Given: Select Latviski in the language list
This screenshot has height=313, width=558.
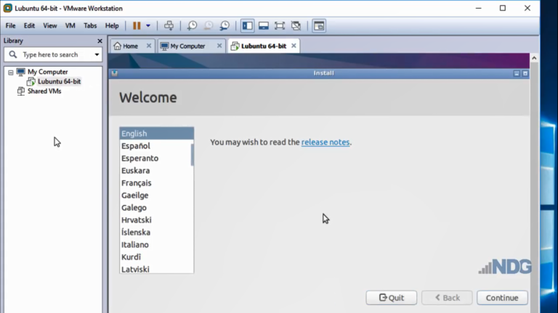Looking at the screenshot, I should coord(155,269).
